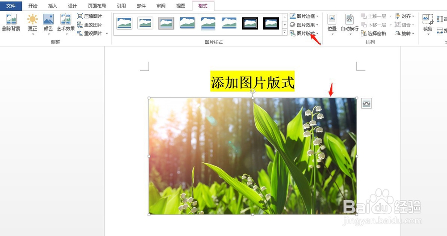Switch to the Design (设计) tab

click(x=72, y=6)
